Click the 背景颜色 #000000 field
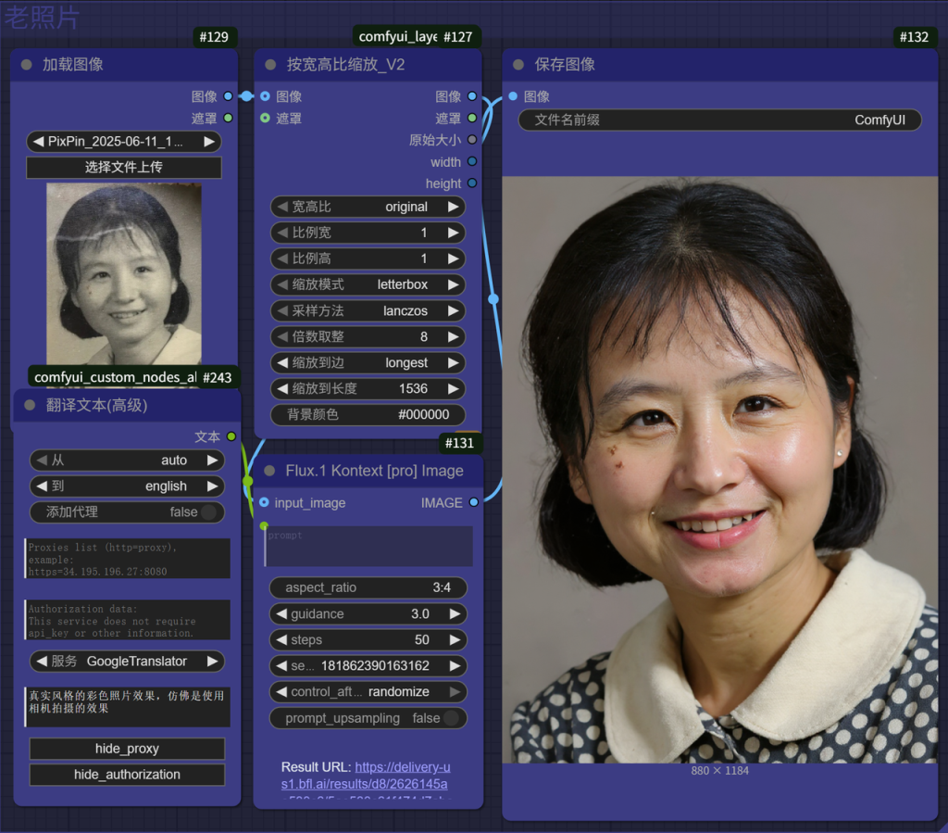 tap(368, 414)
